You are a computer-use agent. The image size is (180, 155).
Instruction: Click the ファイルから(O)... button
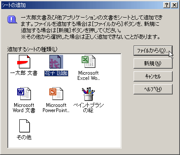point(153,51)
